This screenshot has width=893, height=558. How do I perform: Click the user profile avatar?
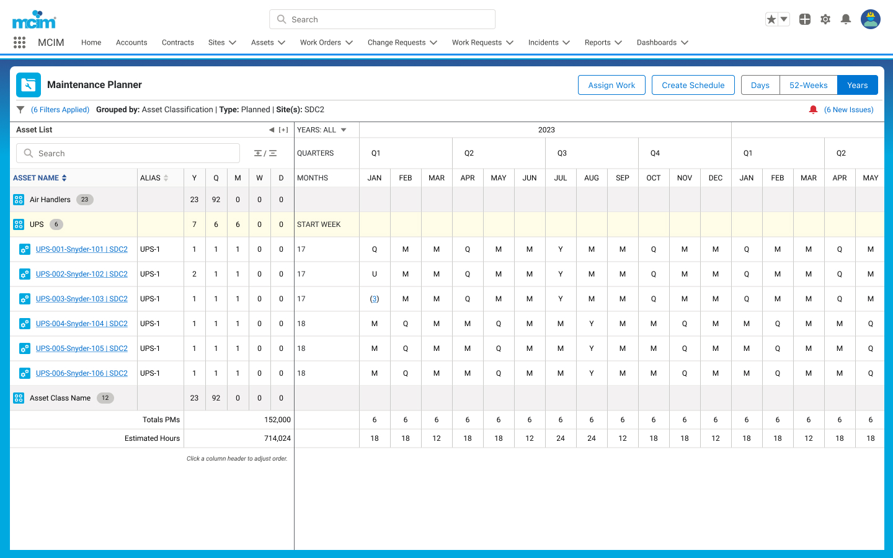871,19
